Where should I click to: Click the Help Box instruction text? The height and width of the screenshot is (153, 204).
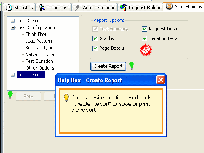[x=111, y=104]
